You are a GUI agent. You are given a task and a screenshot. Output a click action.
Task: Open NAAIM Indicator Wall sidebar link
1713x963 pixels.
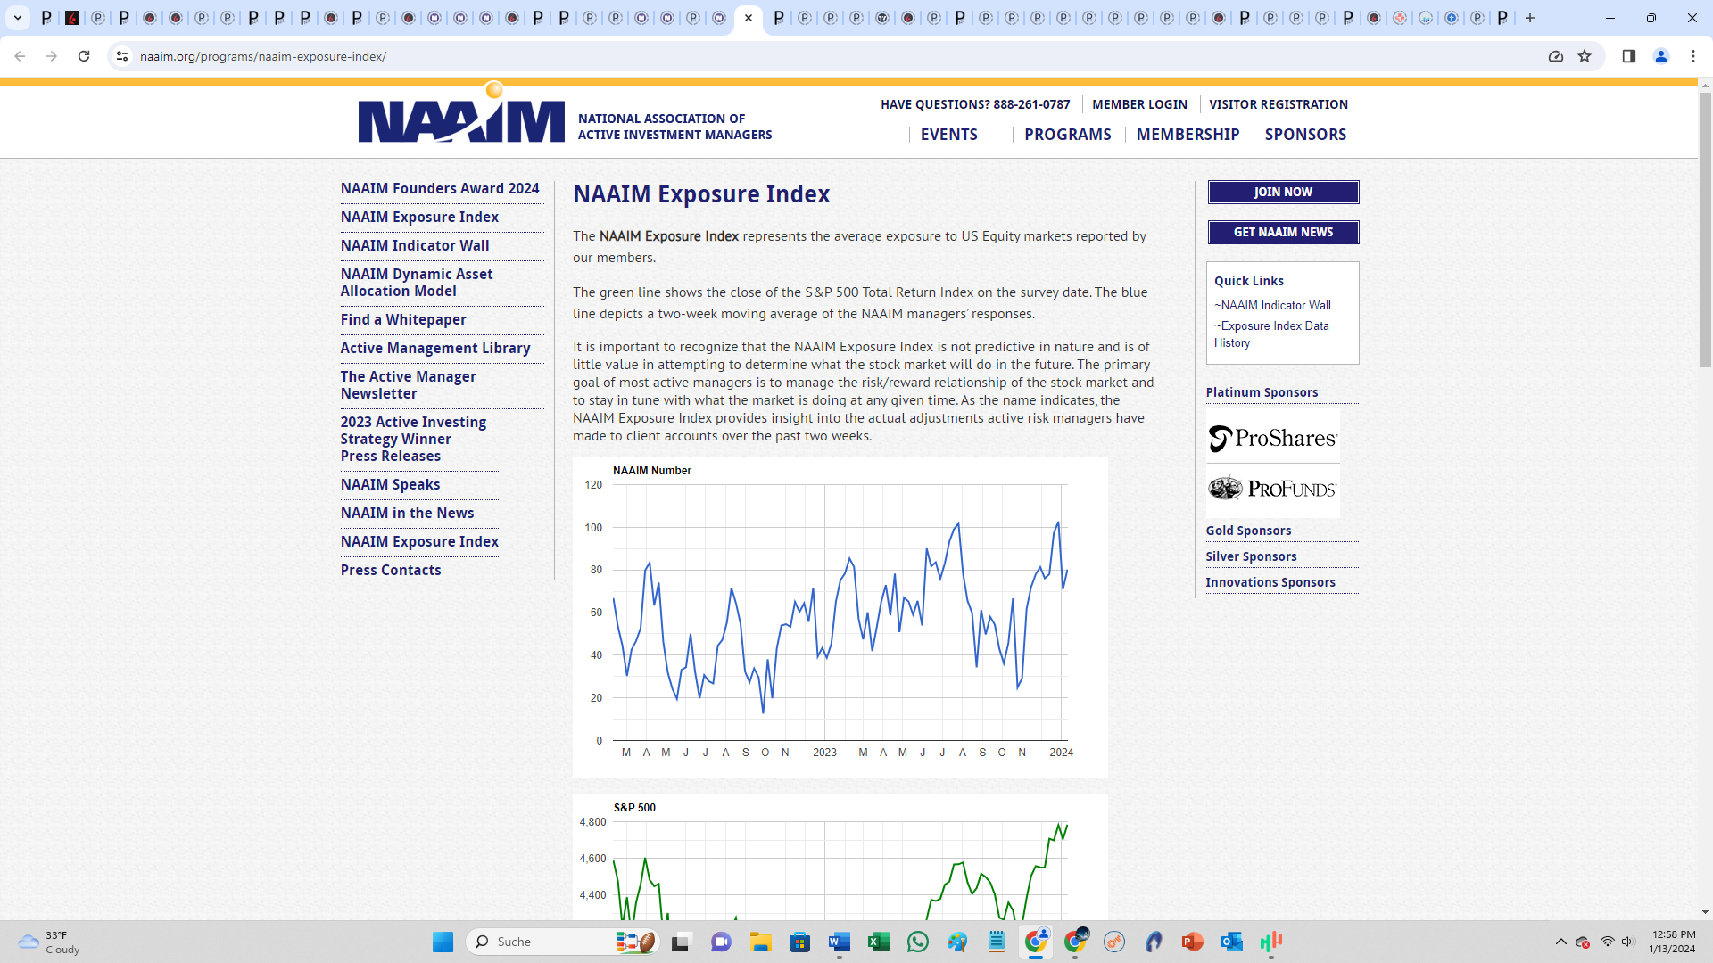pos(415,245)
